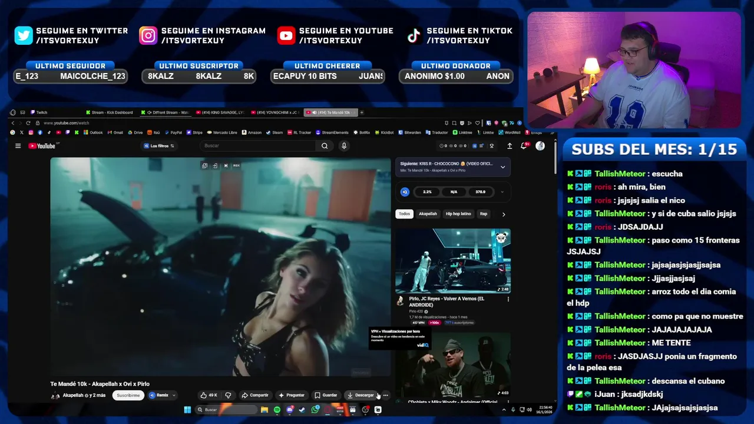
Task: Open the Los filtros selector
Action: point(159,146)
